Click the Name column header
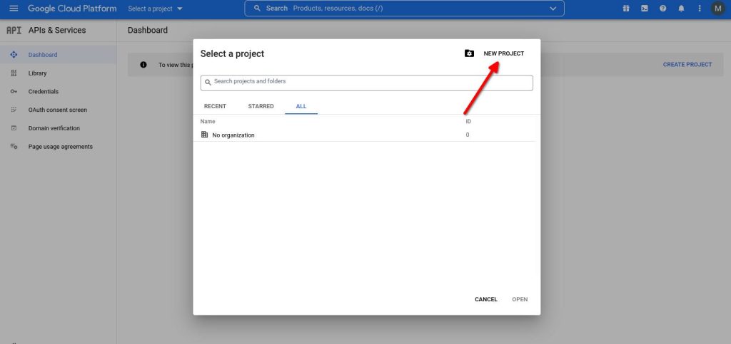Image resolution: width=731 pixels, height=344 pixels. click(208, 121)
